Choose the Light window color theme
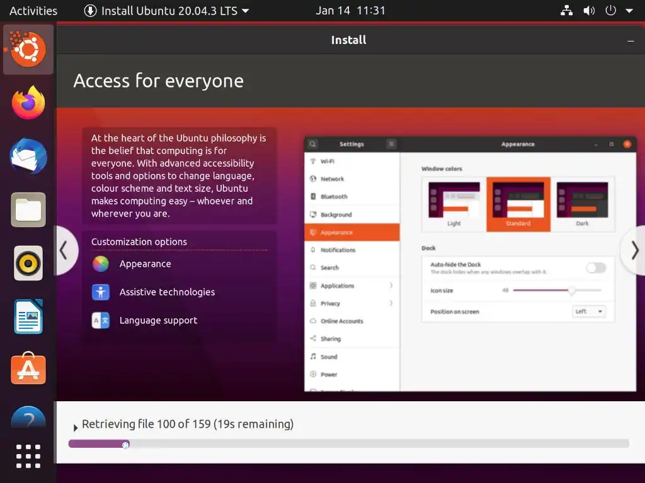This screenshot has height=483, width=645. [454, 204]
